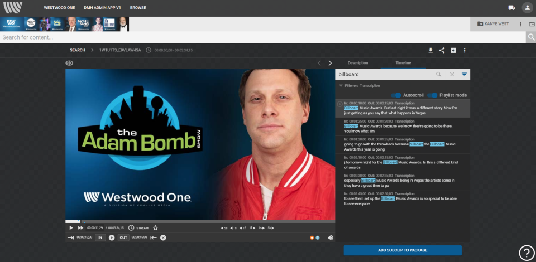536x262 pixels.
Task: Click the fast-forward button
Action: point(80,228)
